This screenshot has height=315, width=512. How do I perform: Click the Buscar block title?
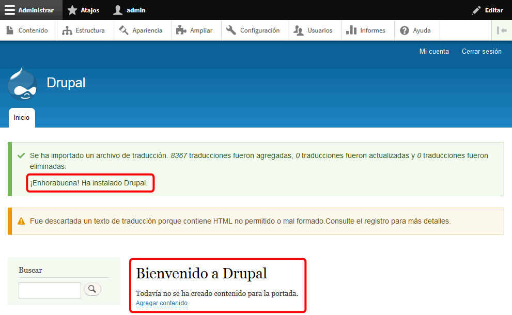coord(30,270)
